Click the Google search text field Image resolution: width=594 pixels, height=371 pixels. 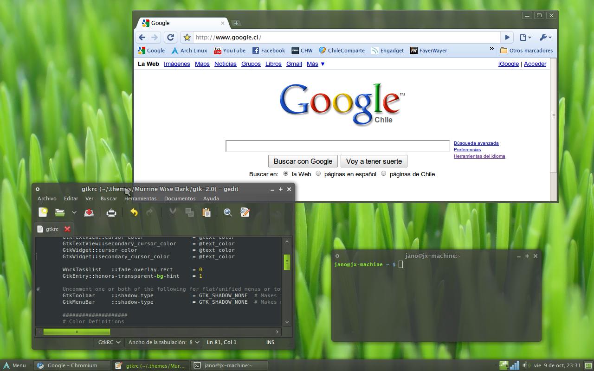point(337,146)
